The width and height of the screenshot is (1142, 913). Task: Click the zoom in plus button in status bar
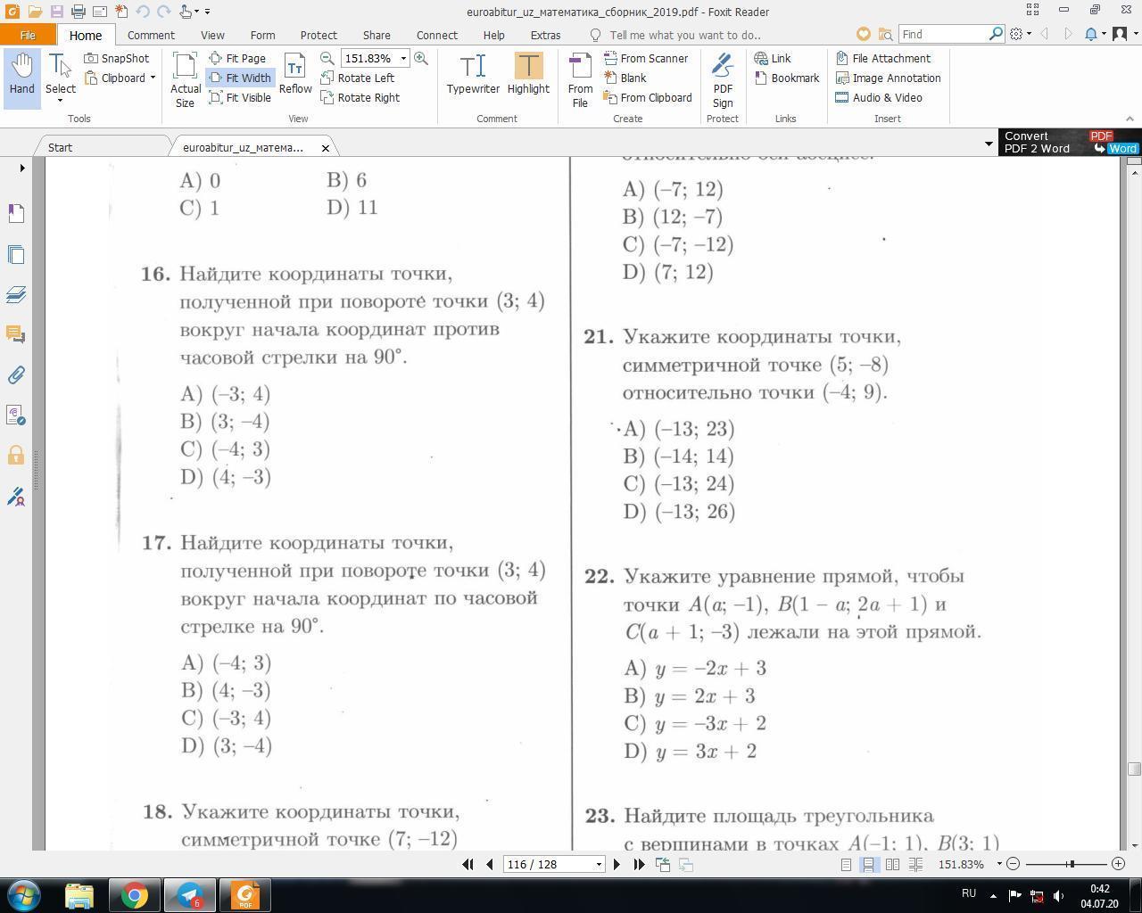1118,864
